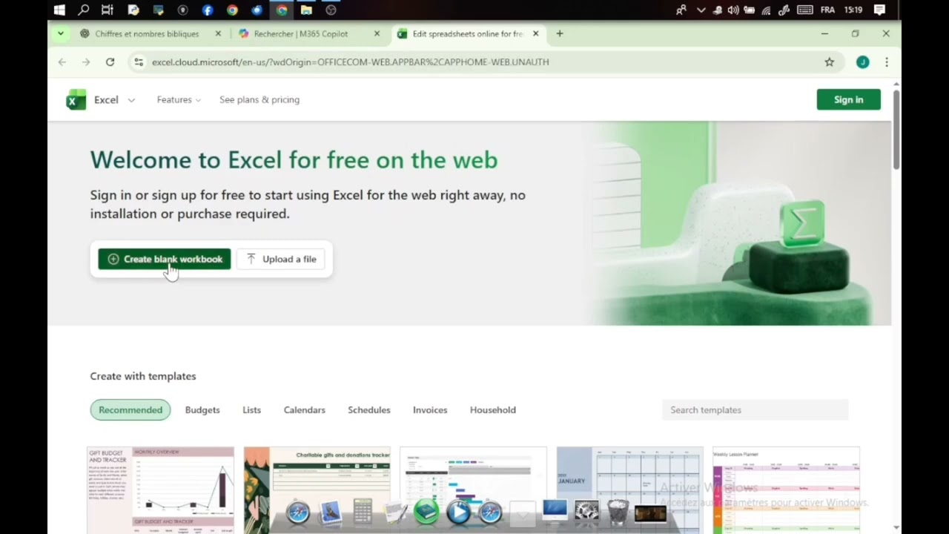
Task: Click the Excel logo icon
Action: (x=76, y=99)
